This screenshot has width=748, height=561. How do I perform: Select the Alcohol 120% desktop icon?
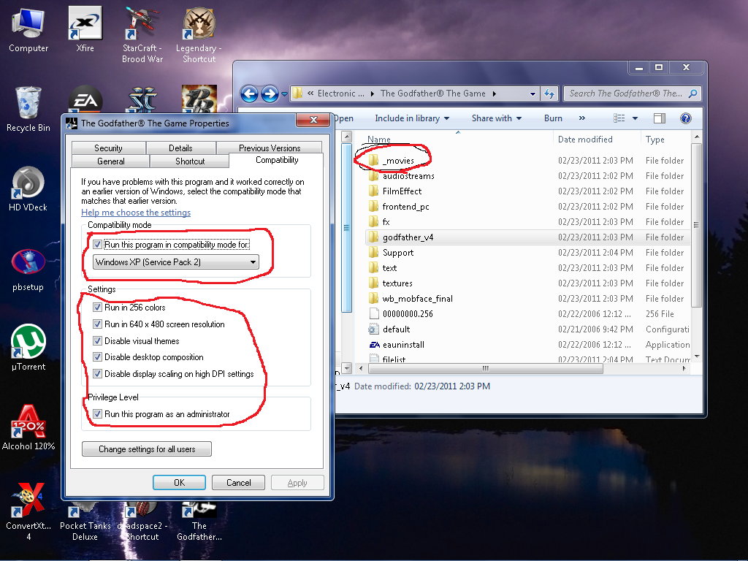pos(28,427)
